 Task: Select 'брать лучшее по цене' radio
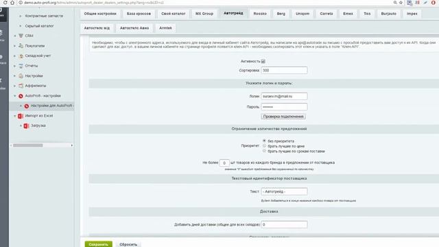264,145
